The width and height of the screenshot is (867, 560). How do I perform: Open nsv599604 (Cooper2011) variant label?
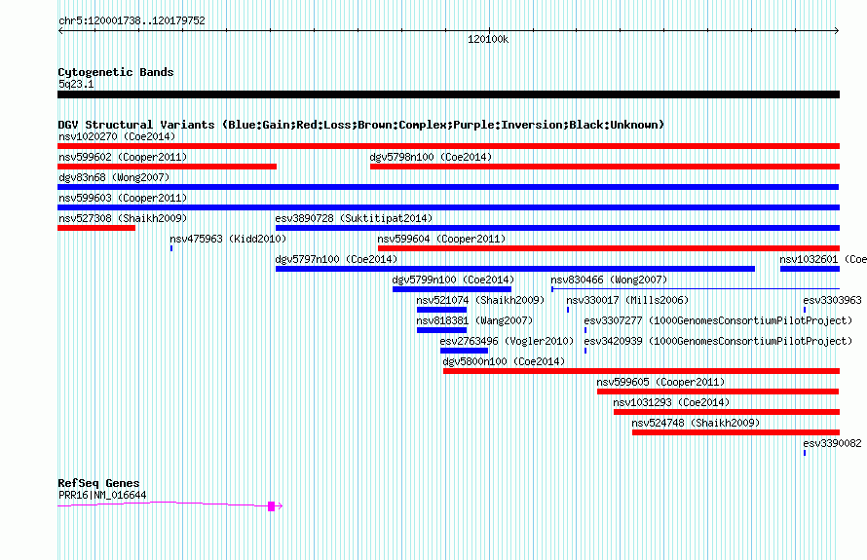[x=441, y=239]
